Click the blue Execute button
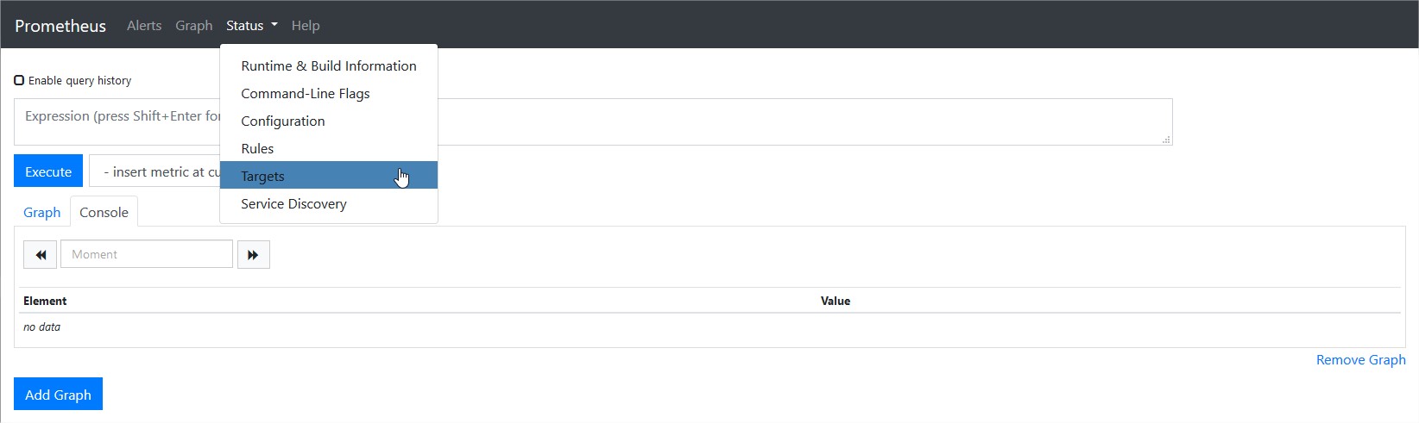Screen dimensions: 1419x423 pyautogui.click(x=48, y=171)
